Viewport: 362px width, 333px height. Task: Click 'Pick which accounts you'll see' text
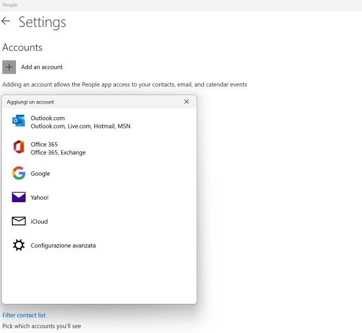click(x=42, y=326)
